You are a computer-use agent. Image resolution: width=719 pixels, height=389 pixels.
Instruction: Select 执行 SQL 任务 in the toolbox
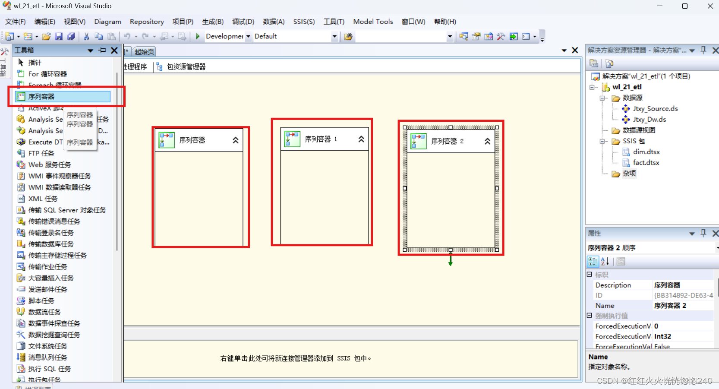point(64,369)
